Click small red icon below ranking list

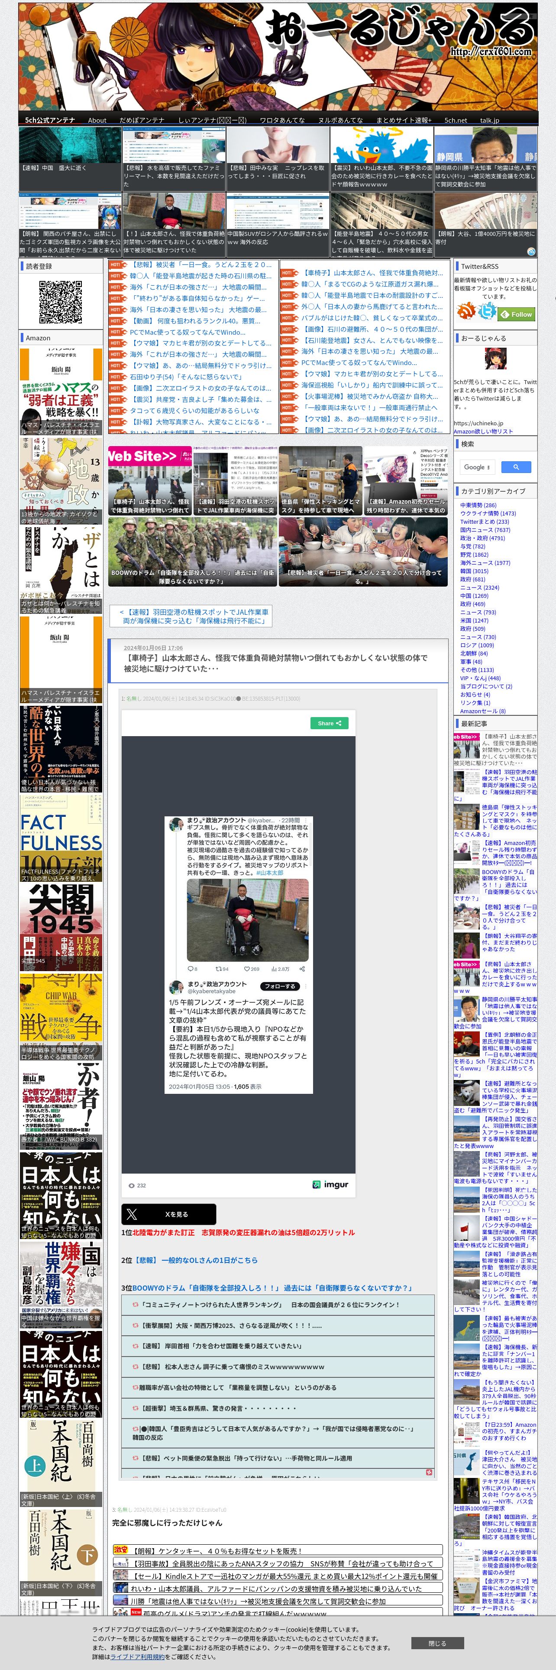pyautogui.click(x=429, y=1472)
